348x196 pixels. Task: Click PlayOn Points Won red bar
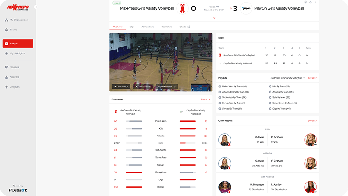pyautogui.click(x=187, y=121)
